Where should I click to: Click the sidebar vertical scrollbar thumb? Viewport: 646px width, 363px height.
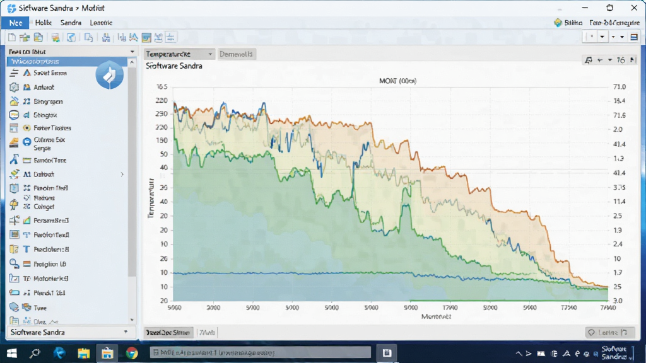tap(132, 171)
